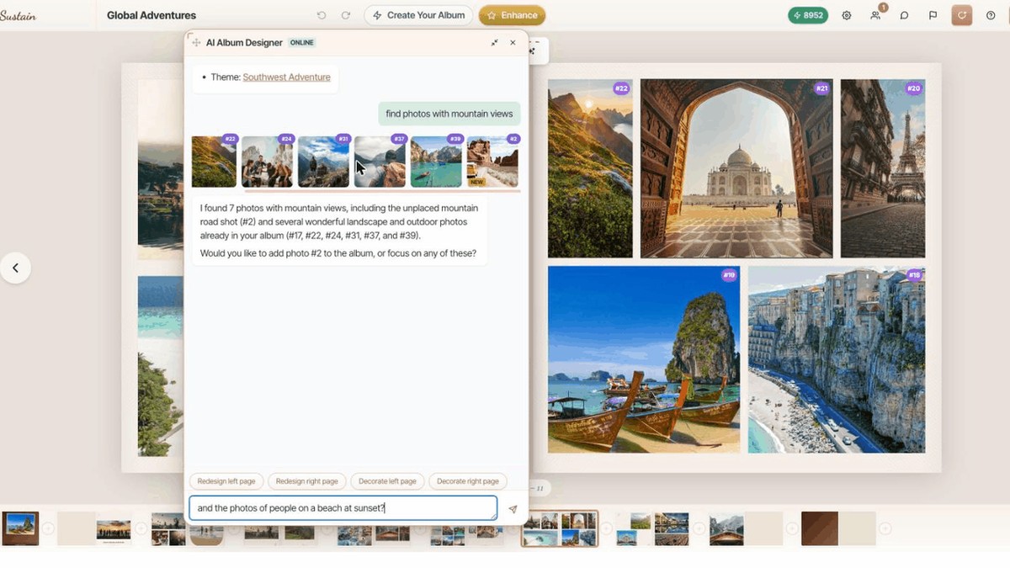The height and width of the screenshot is (568, 1010).
Task: Open the Southwest Adventure theme link
Action: click(x=286, y=77)
